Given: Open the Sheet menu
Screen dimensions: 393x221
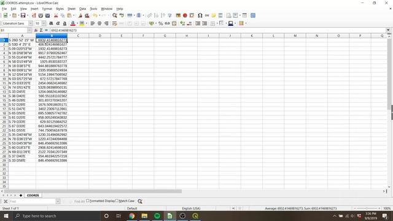Looking at the screenshot, I should tap(71, 9).
